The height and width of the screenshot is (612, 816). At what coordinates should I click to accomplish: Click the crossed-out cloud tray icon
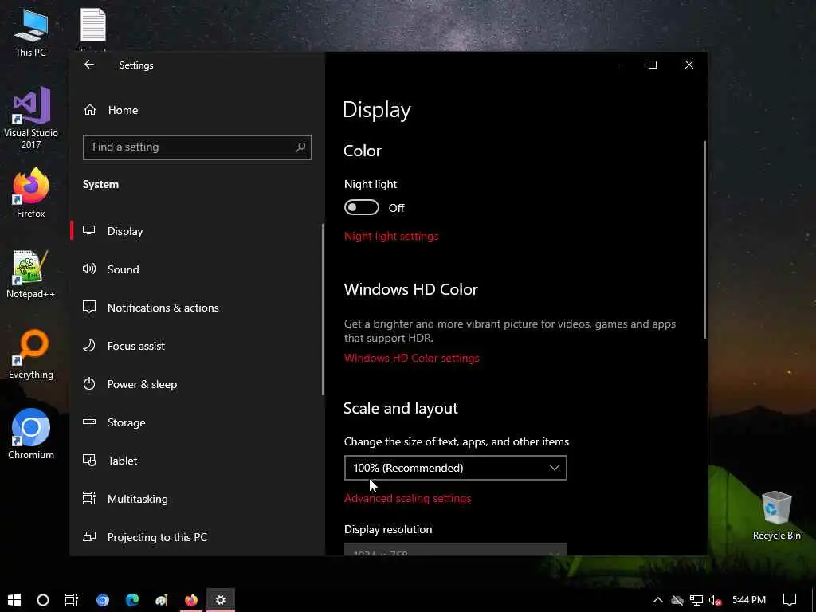(x=677, y=600)
